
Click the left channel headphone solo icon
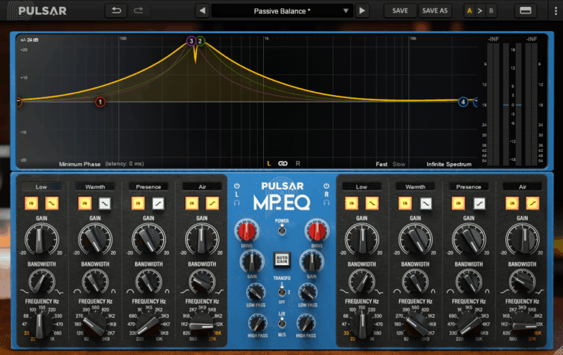click(237, 202)
